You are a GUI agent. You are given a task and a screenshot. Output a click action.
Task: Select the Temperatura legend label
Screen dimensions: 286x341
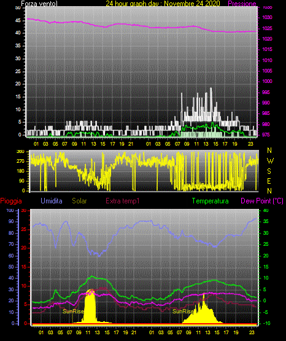click(210, 201)
